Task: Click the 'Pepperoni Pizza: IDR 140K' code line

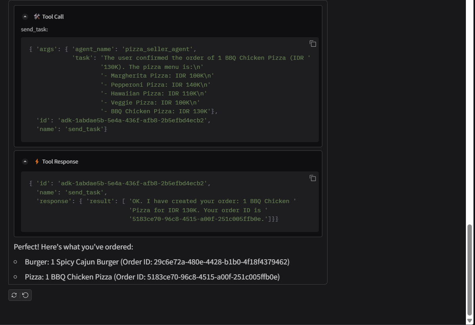Action: (161, 85)
